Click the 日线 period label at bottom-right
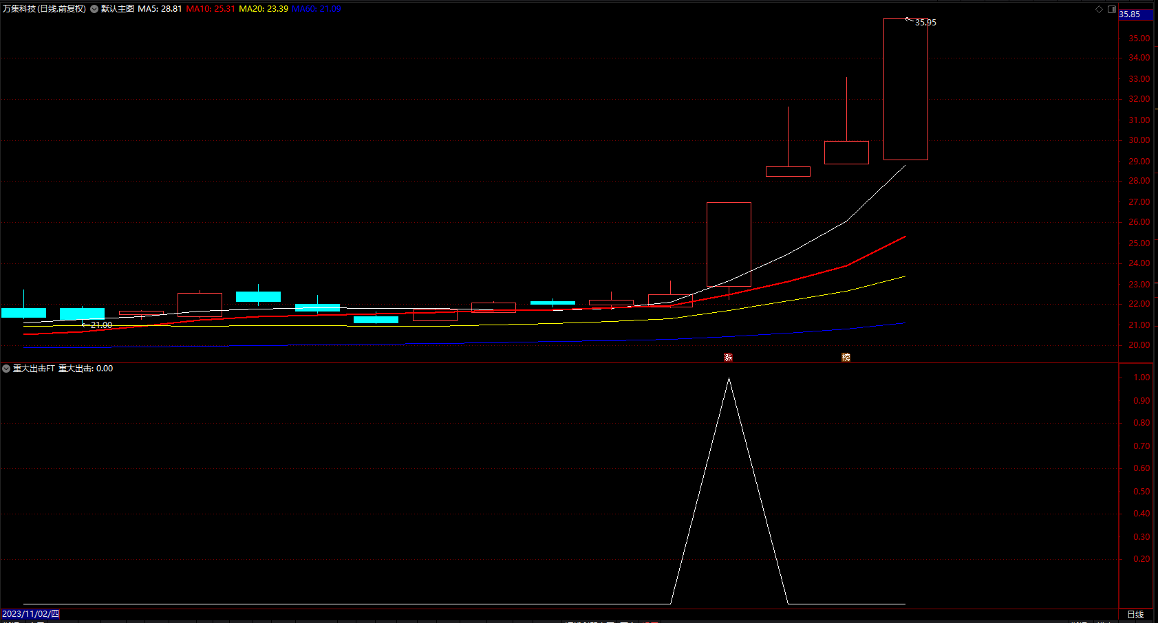The width and height of the screenshot is (1158, 623). pos(1135,614)
